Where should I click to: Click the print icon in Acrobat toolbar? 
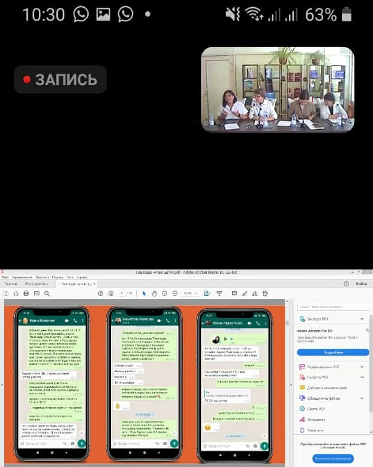26,294
